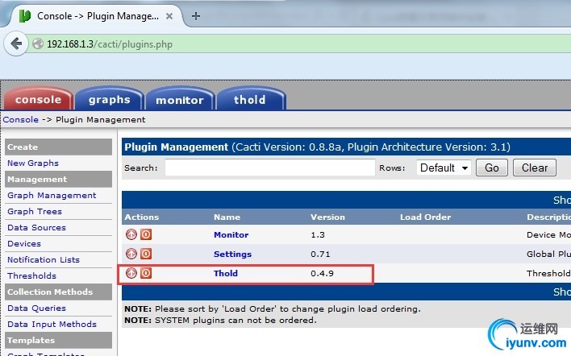Viewport: 571px width, 356px height.
Task: Sort by the Version column header
Action: 327,217
